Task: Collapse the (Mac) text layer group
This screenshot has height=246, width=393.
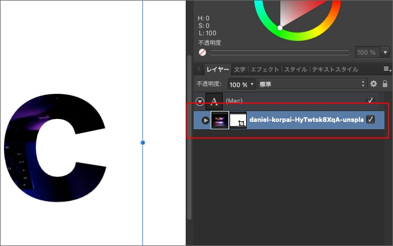Action: [199, 101]
